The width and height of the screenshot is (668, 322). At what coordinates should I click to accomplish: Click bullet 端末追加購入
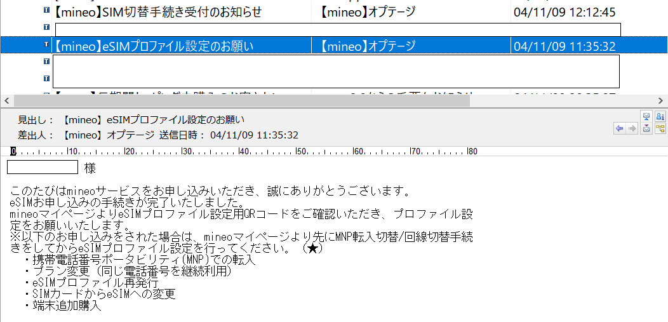63,305
